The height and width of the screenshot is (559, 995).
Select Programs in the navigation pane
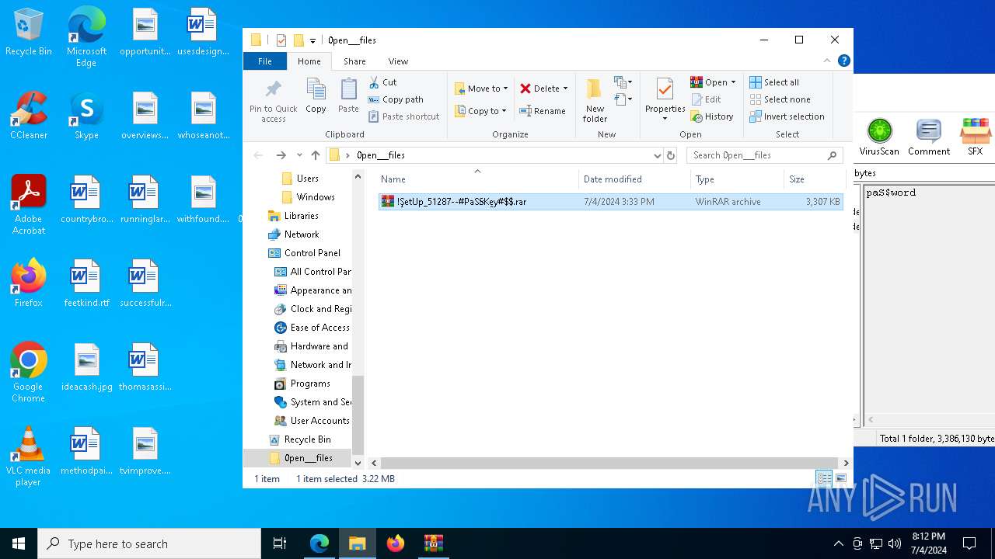pyautogui.click(x=310, y=384)
